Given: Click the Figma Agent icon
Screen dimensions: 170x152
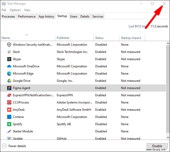Looking at the screenshot, I should coord(9,88).
